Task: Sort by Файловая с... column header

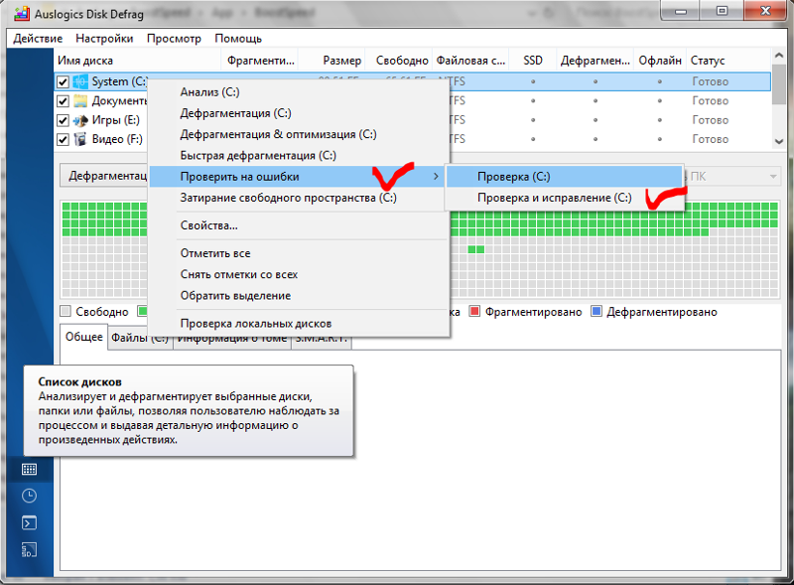Action: (470, 61)
